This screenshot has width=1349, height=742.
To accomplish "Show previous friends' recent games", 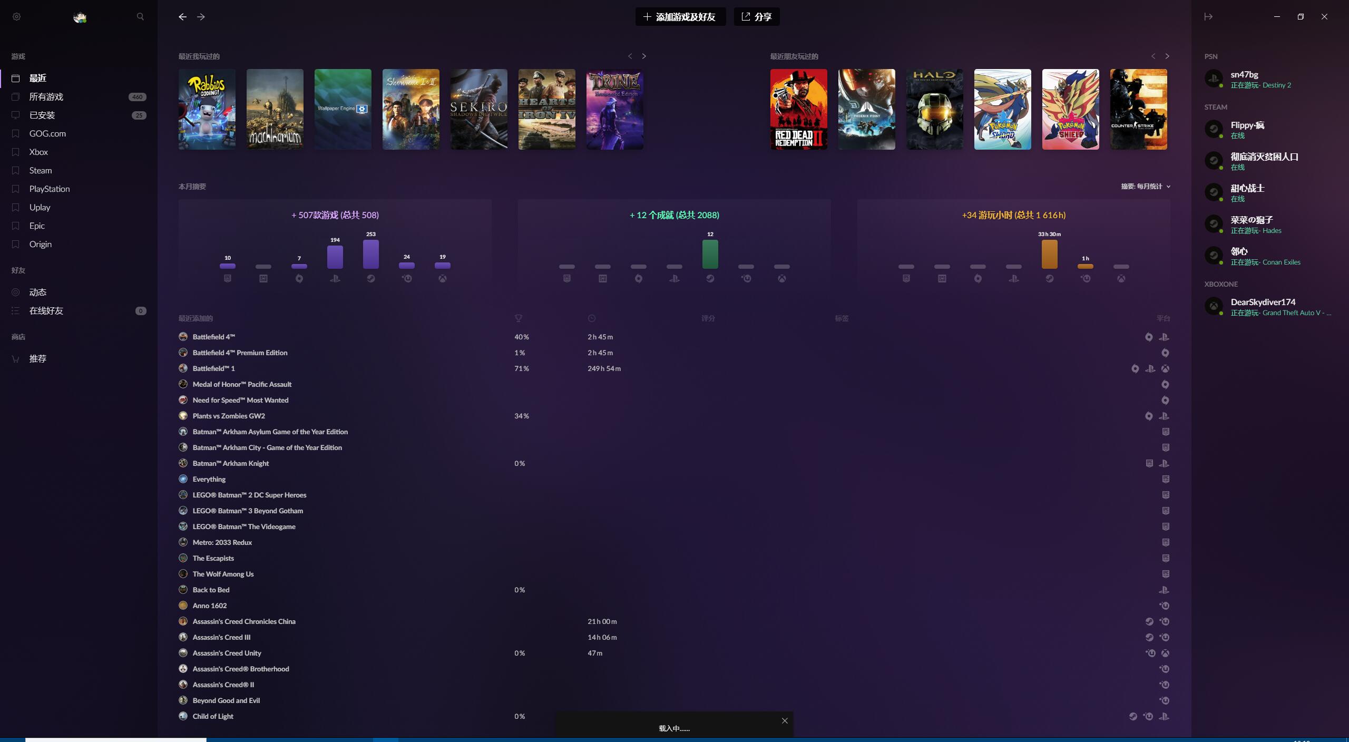I will (x=1153, y=56).
